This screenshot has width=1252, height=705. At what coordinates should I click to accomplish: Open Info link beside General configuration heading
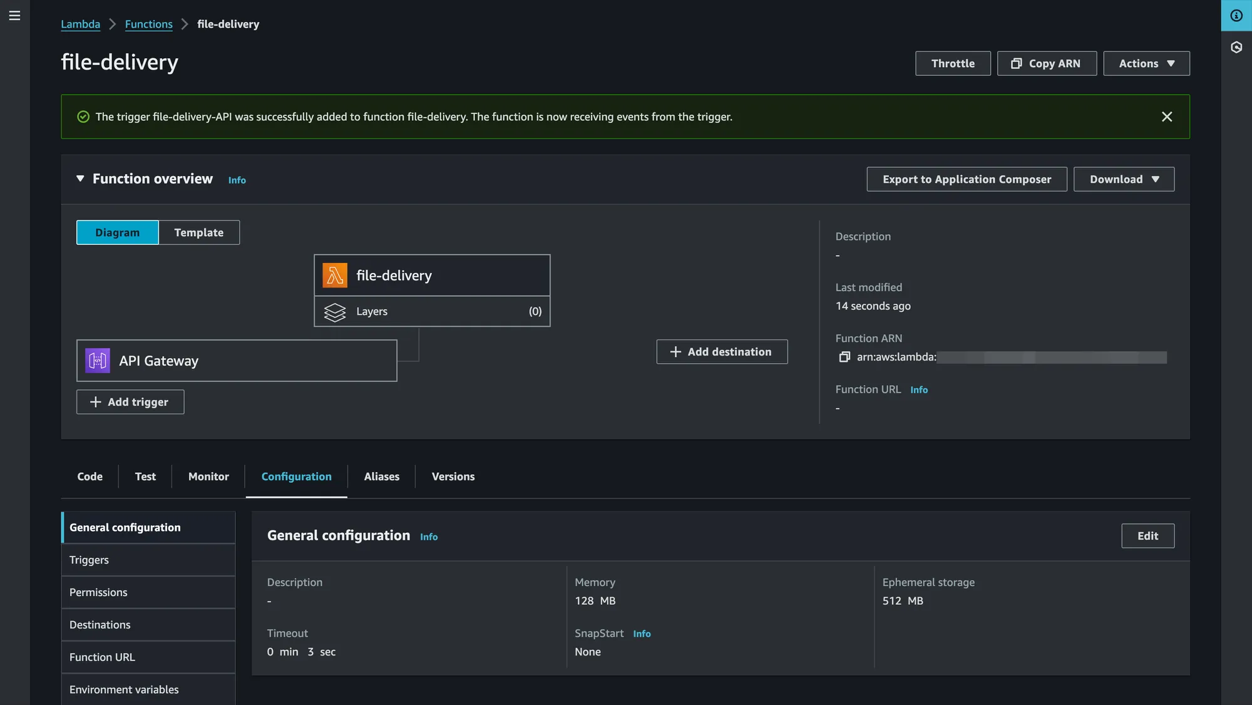click(x=429, y=537)
